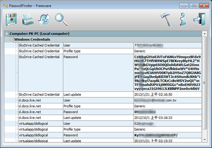
Task: Click the 2012/10/1 last update value
Action: tap(153, 118)
